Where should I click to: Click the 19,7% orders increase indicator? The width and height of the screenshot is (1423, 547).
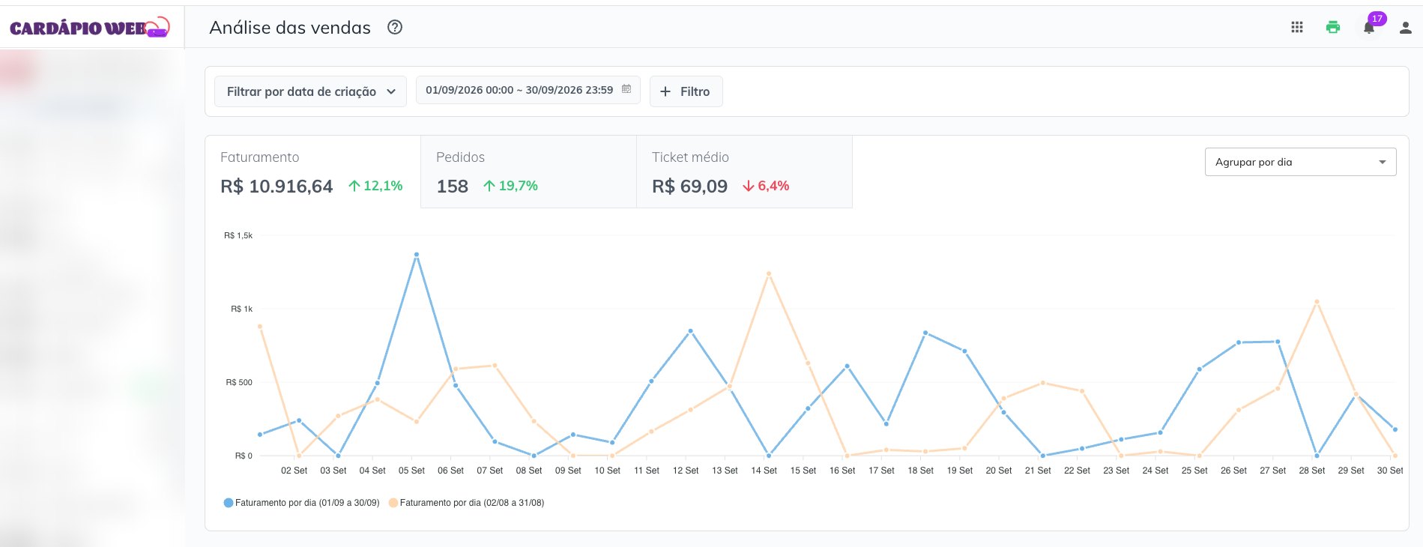coord(510,186)
